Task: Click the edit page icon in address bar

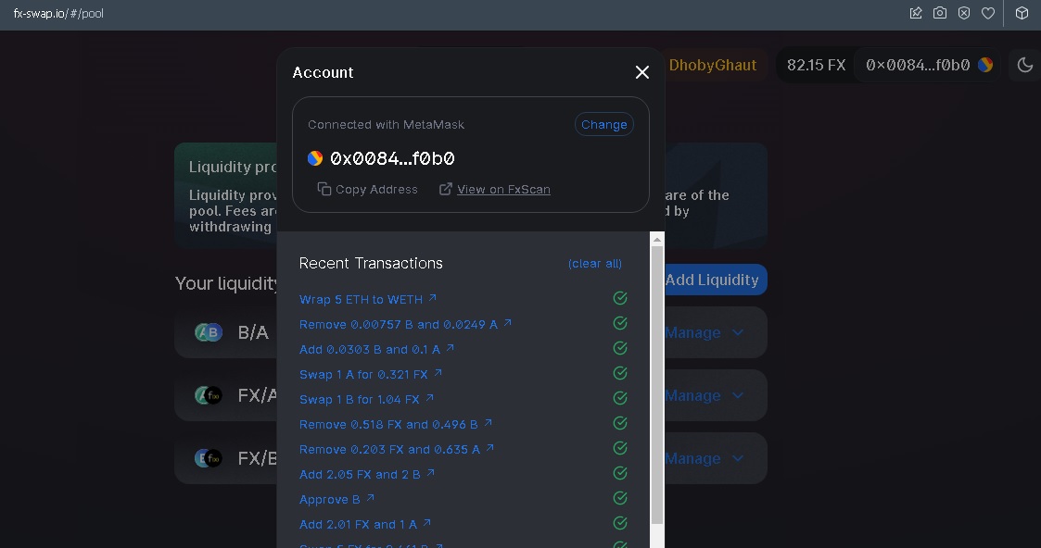Action: [x=916, y=13]
